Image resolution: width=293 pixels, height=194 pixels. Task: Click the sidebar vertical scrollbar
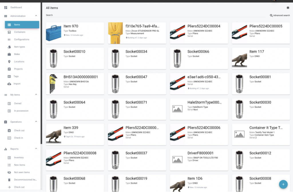pos(41,71)
